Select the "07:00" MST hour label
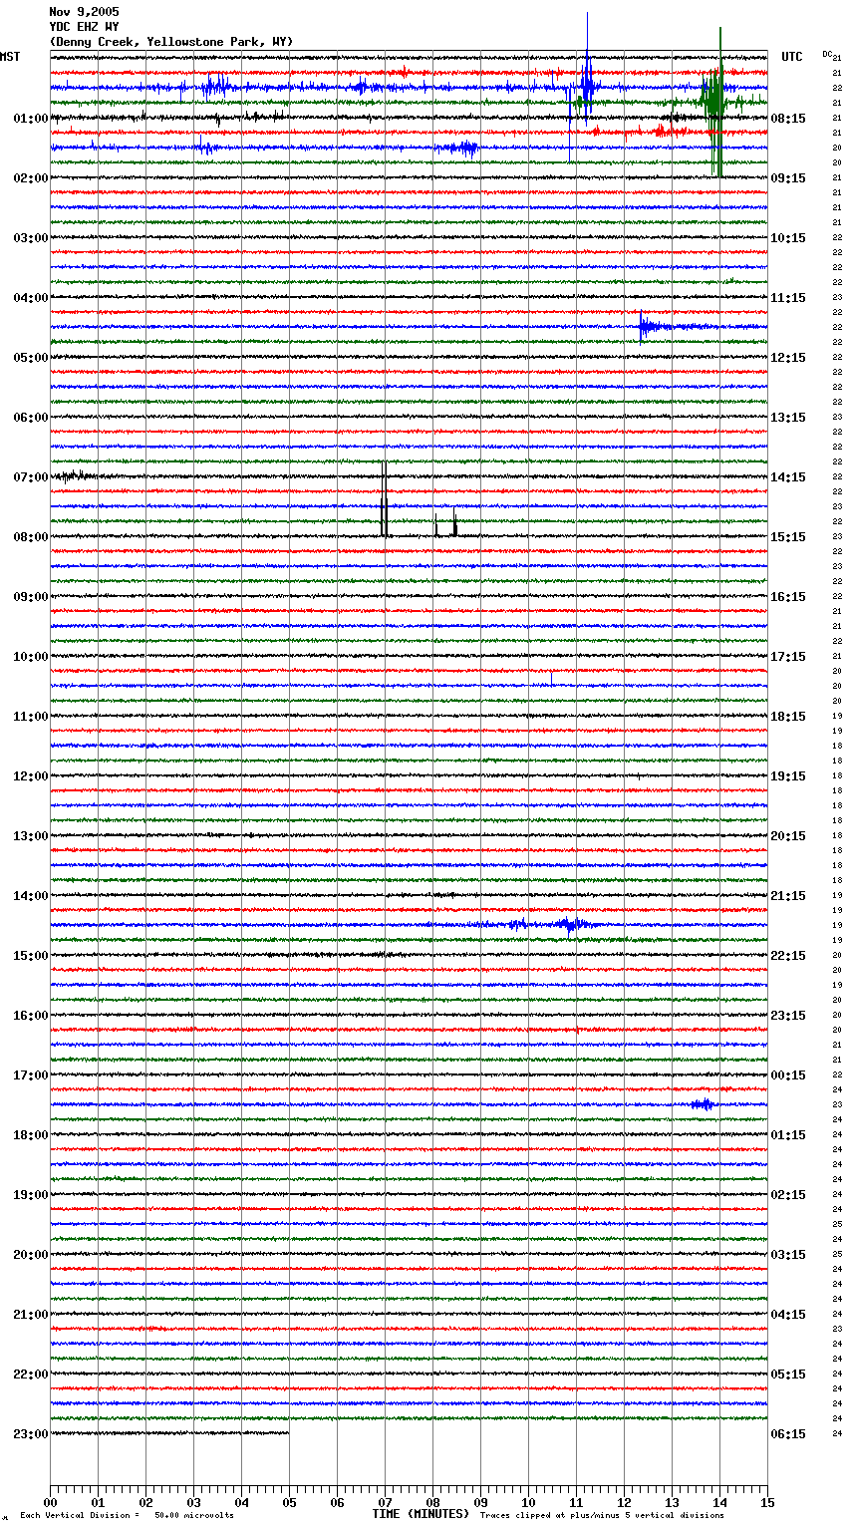Image resolution: width=847 pixels, height=1529 pixels. click(31, 477)
